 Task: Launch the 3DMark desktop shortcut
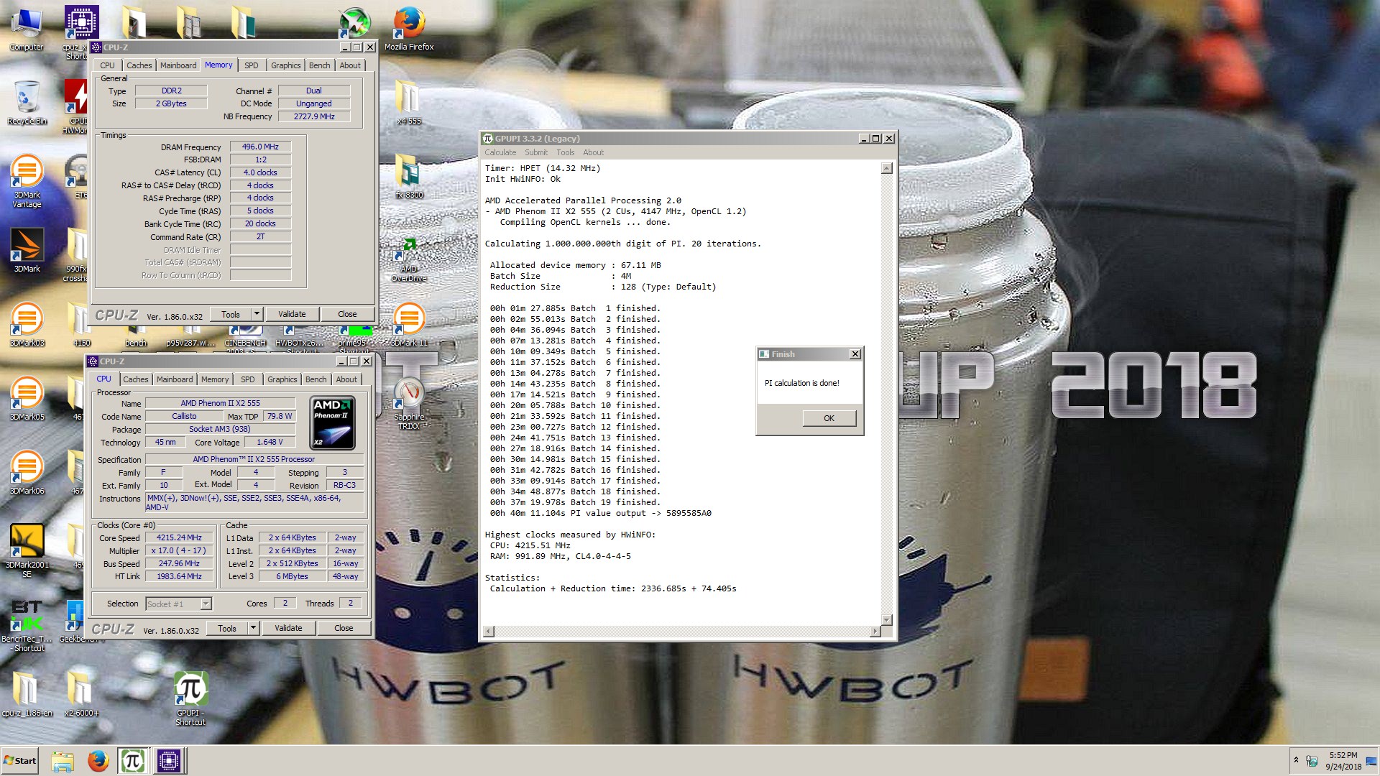27,250
